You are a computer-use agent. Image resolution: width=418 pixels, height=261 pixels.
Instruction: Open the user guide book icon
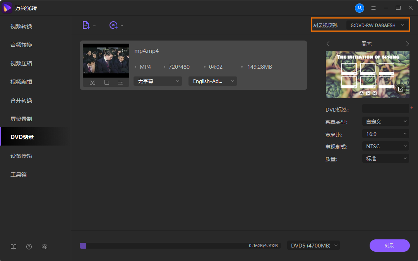(13, 246)
